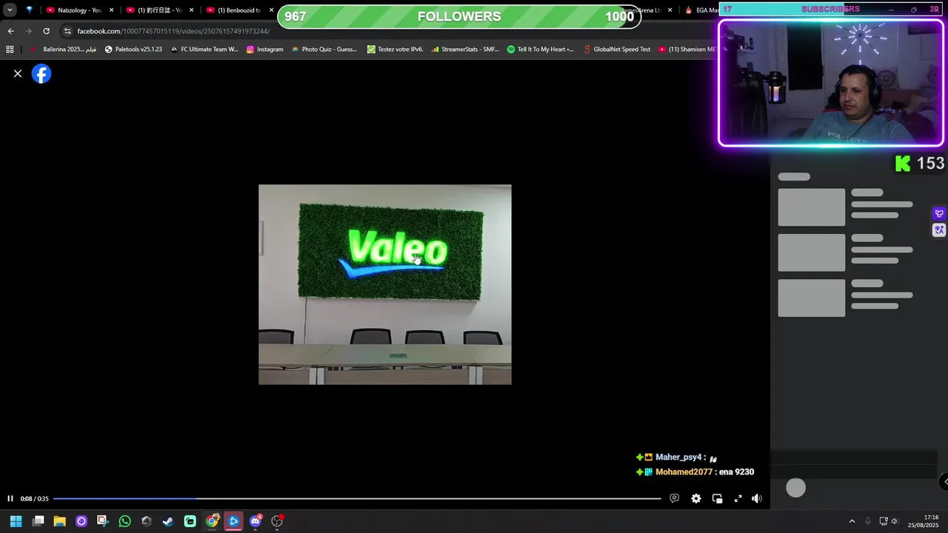
Task: Open Discord from taskbar
Action: pos(256,521)
